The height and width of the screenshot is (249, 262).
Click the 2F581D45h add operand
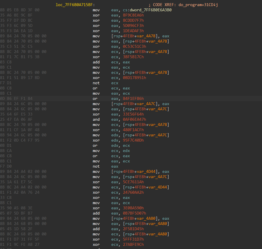click(x=134, y=229)
